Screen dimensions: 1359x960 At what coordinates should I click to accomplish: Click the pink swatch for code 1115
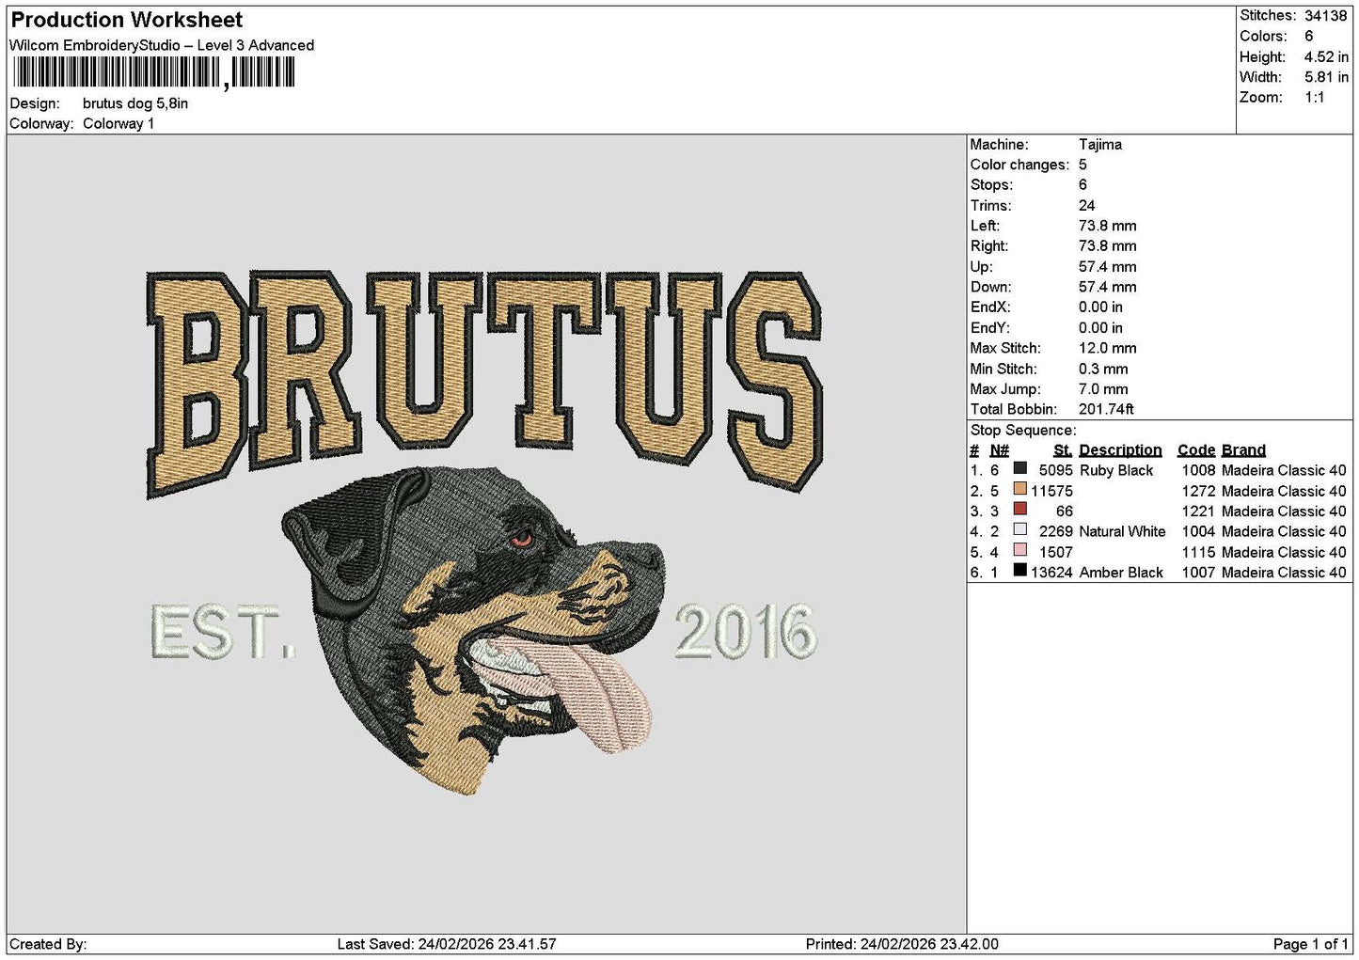(x=1019, y=550)
